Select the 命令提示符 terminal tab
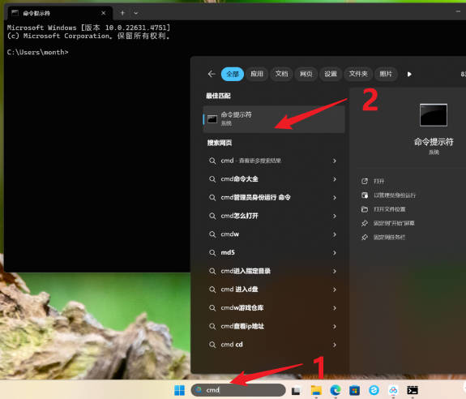The image size is (466, 399). point(59,13)
